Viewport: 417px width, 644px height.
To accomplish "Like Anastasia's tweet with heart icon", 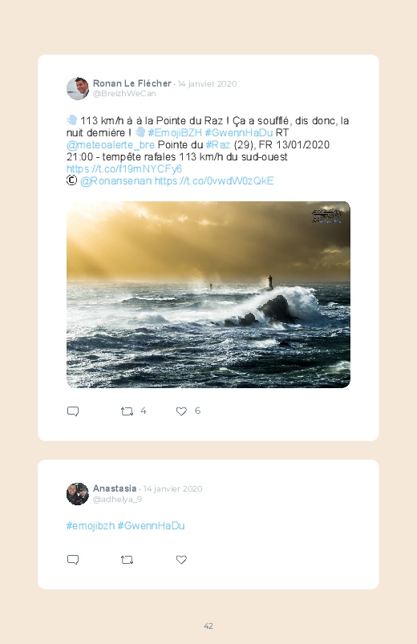I will 181,560.
